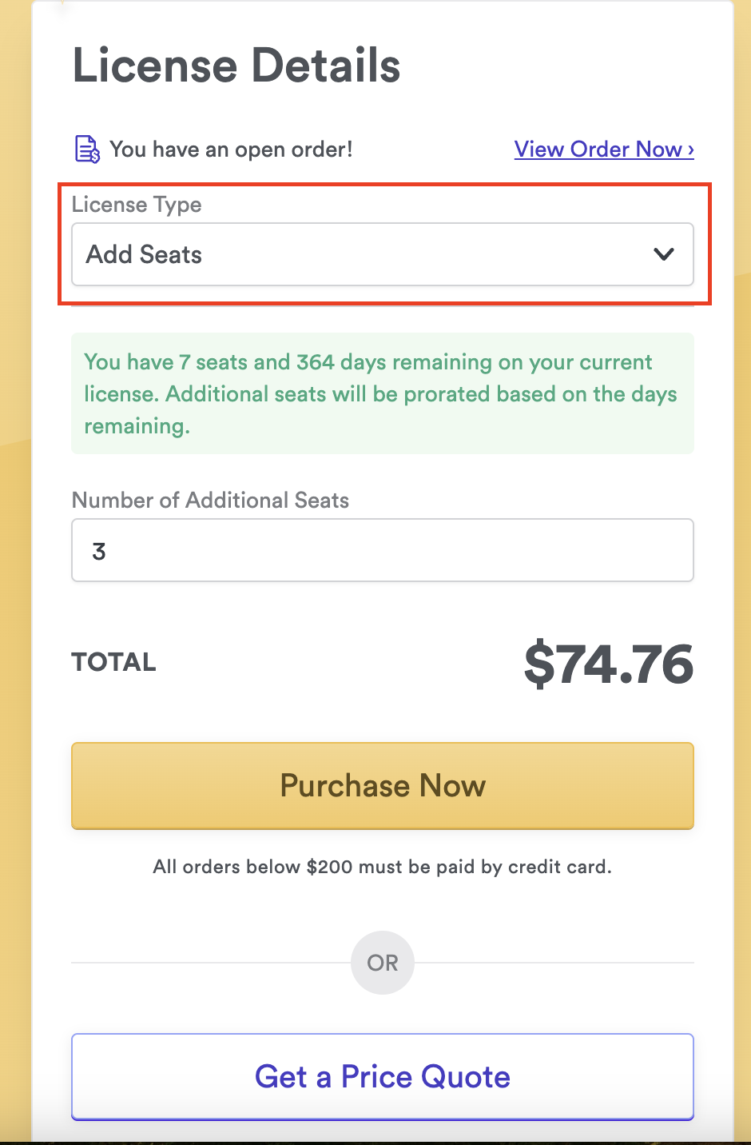The height and width of the screenshot is (1145, 751).
Task: Click the Number of Additional Seats field
Action: pyautogui.click(x=382, y=550)
